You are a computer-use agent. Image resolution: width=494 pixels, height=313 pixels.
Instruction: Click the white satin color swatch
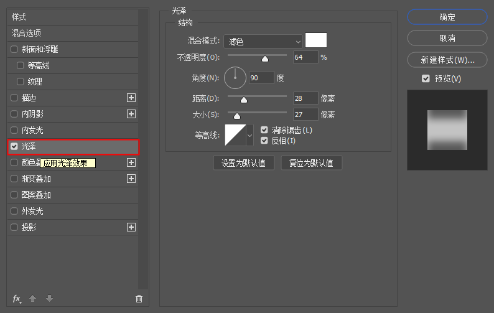click(316, 40)
